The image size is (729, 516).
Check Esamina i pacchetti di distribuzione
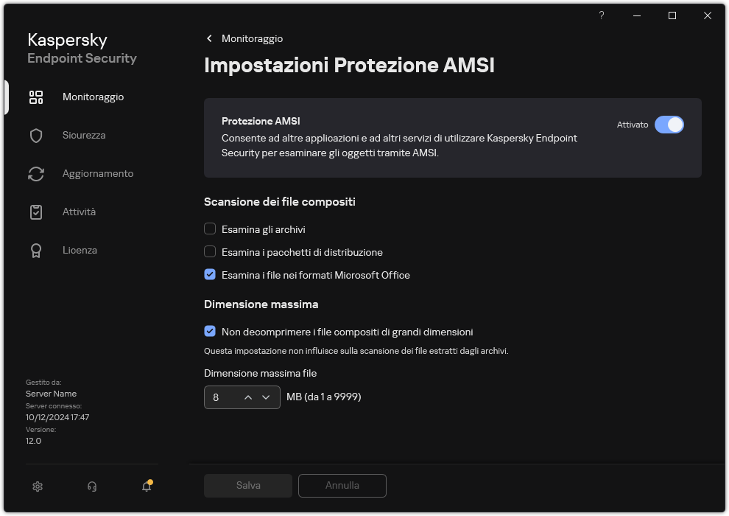[208, 252]
